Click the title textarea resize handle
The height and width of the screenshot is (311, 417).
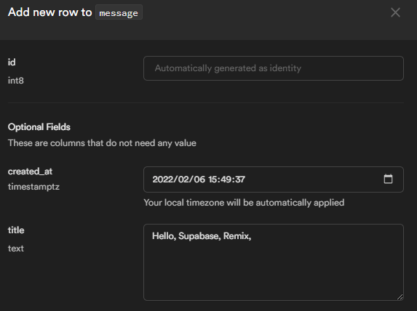click(x=400, y=297)
